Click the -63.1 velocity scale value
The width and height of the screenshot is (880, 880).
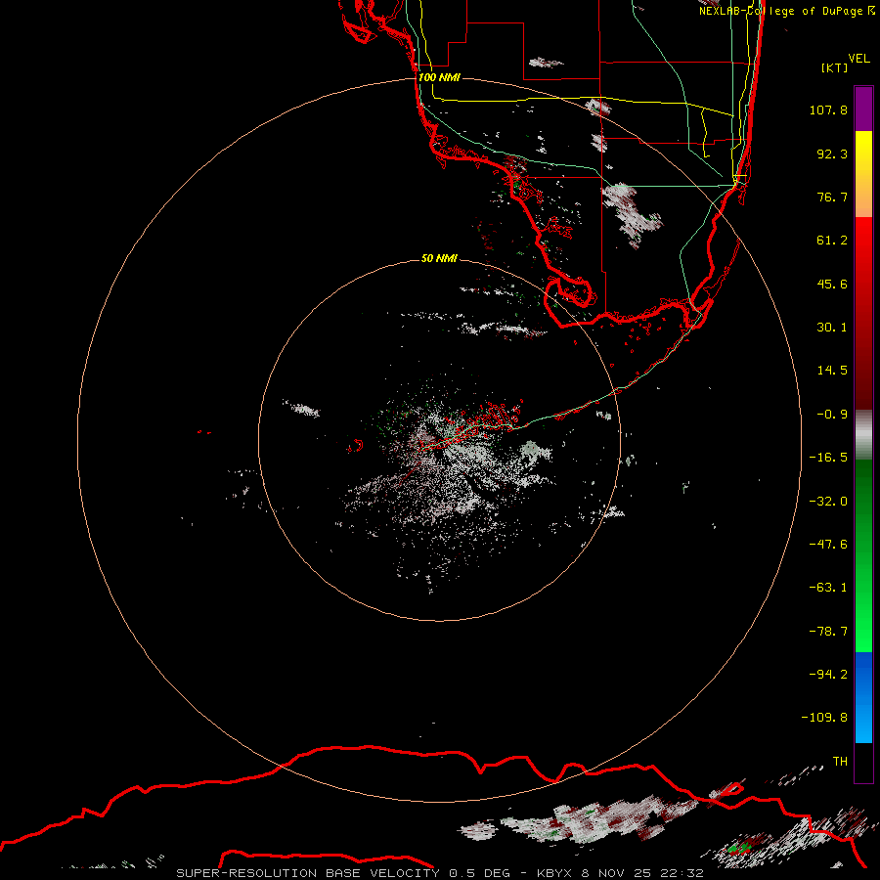(x=828, y=588)
